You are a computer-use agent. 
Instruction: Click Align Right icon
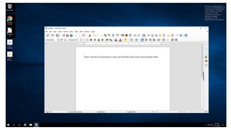150,40
